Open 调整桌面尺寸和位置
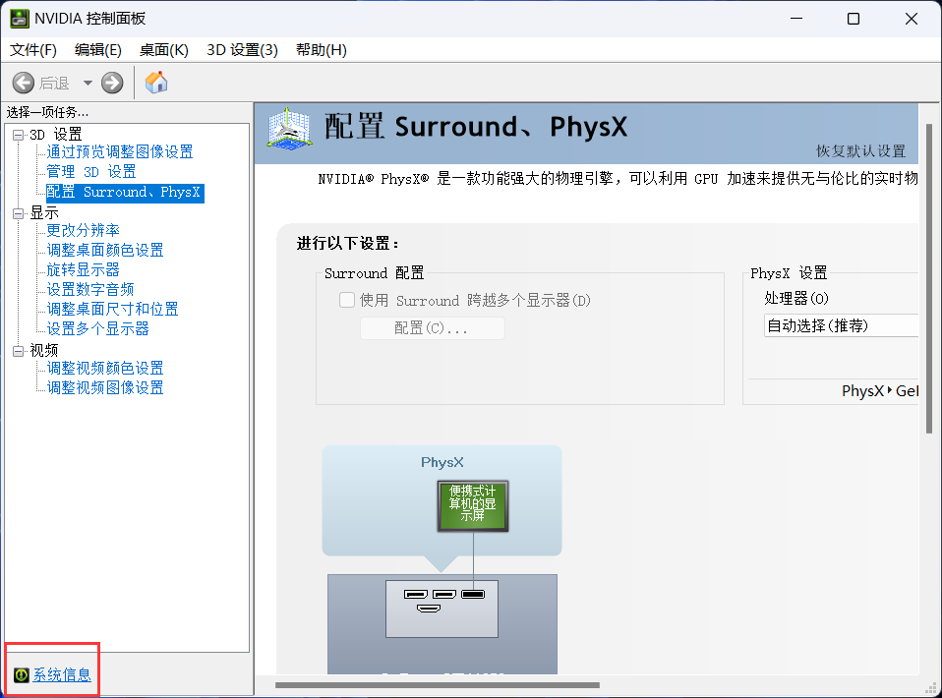This screenshot has width=942, height=698. click(113, 310)
